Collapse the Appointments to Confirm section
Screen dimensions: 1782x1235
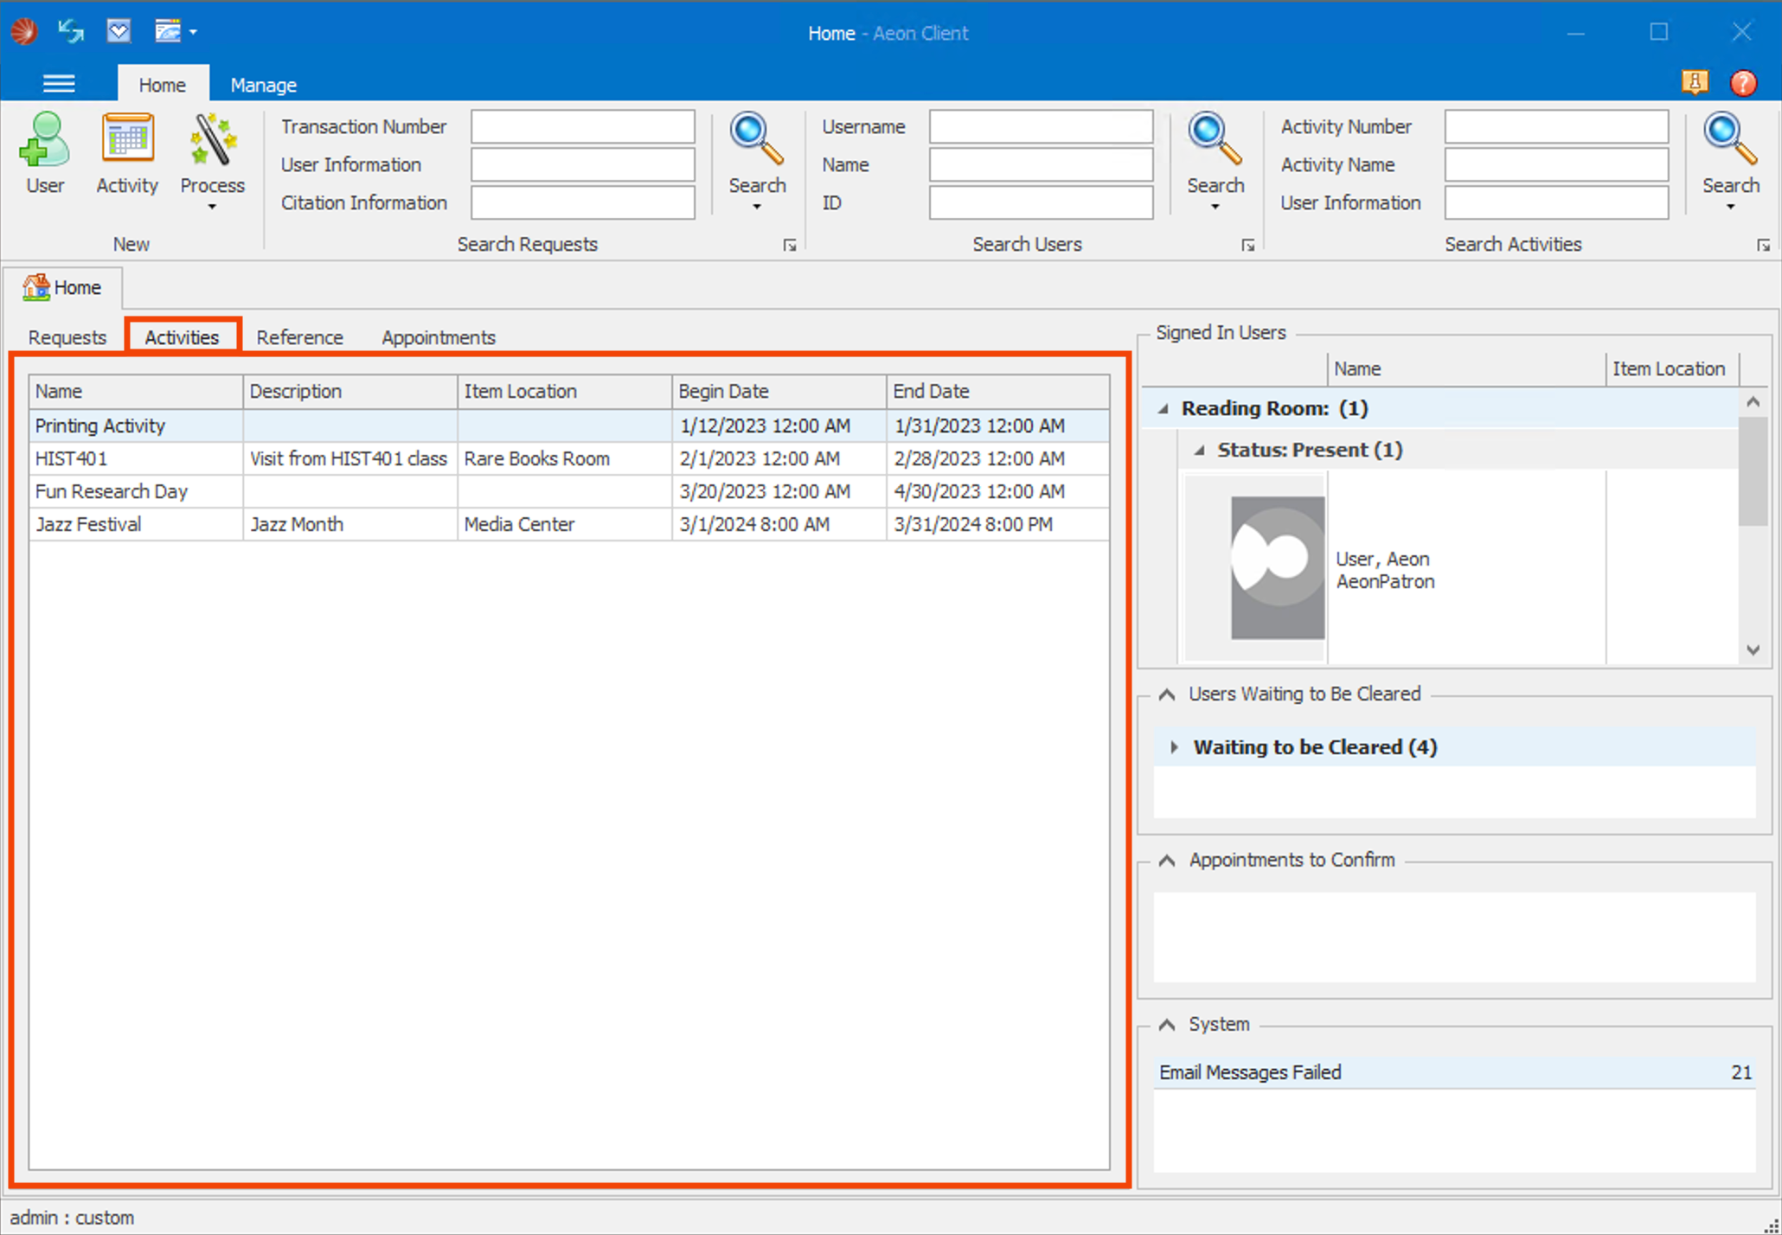point(1167,861)
